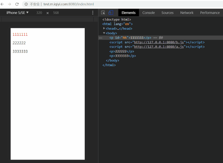
Task: Open the a.js script link
Action: click(159, 47)
